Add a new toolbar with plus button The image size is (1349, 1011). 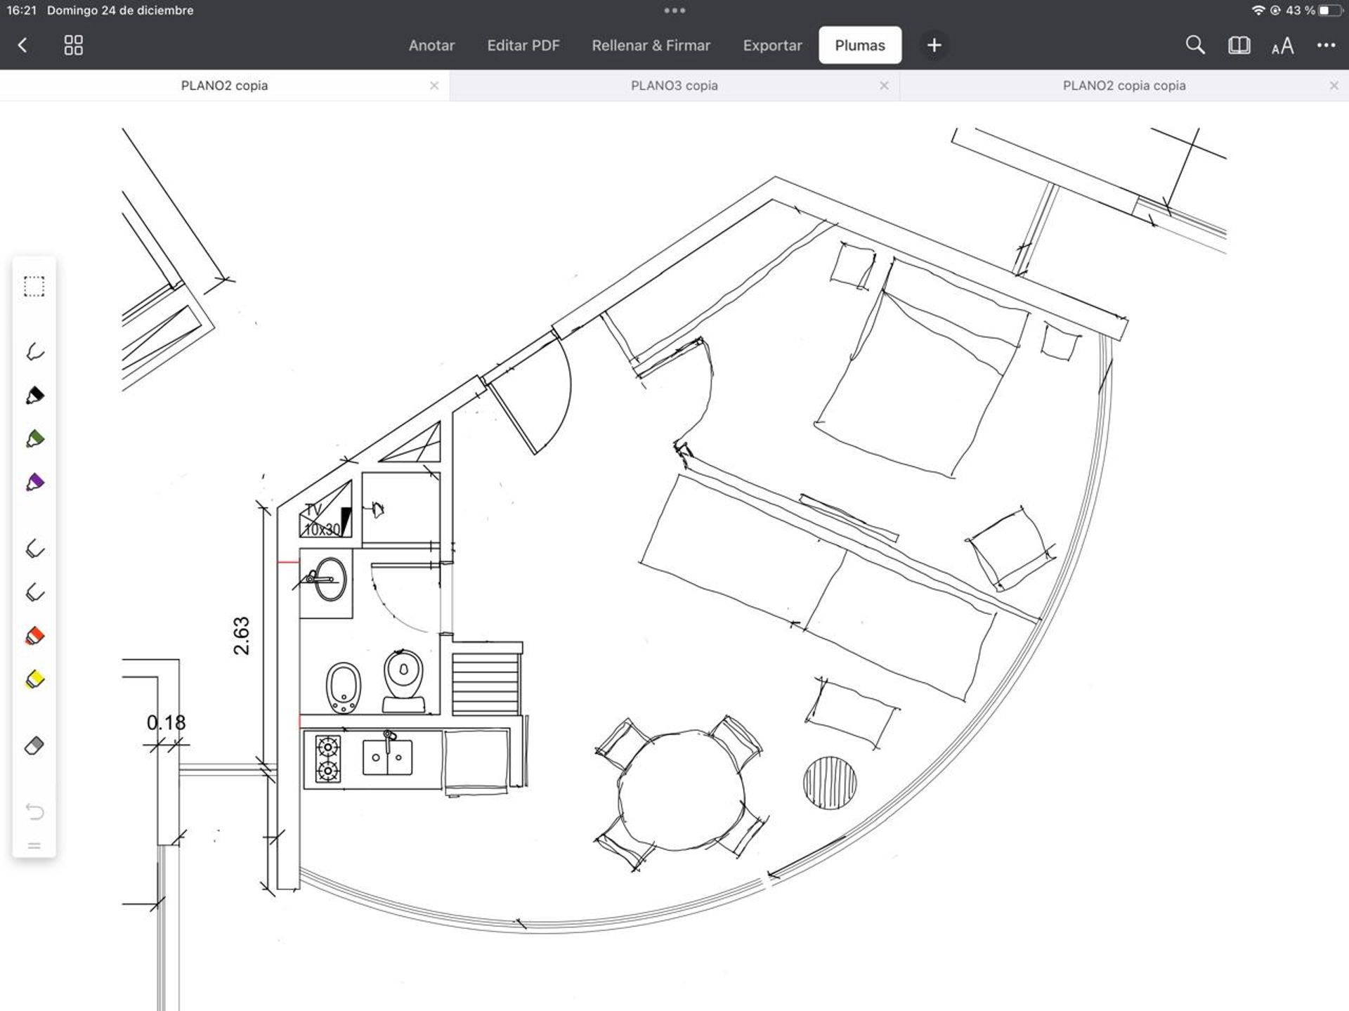[934, 46]
